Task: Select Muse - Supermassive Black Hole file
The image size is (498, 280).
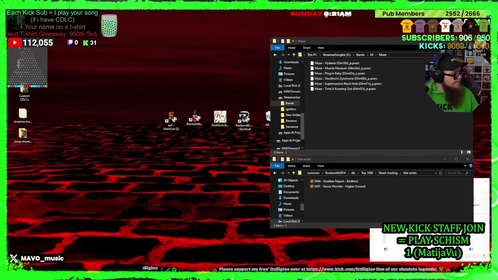Action: [346, 84]
